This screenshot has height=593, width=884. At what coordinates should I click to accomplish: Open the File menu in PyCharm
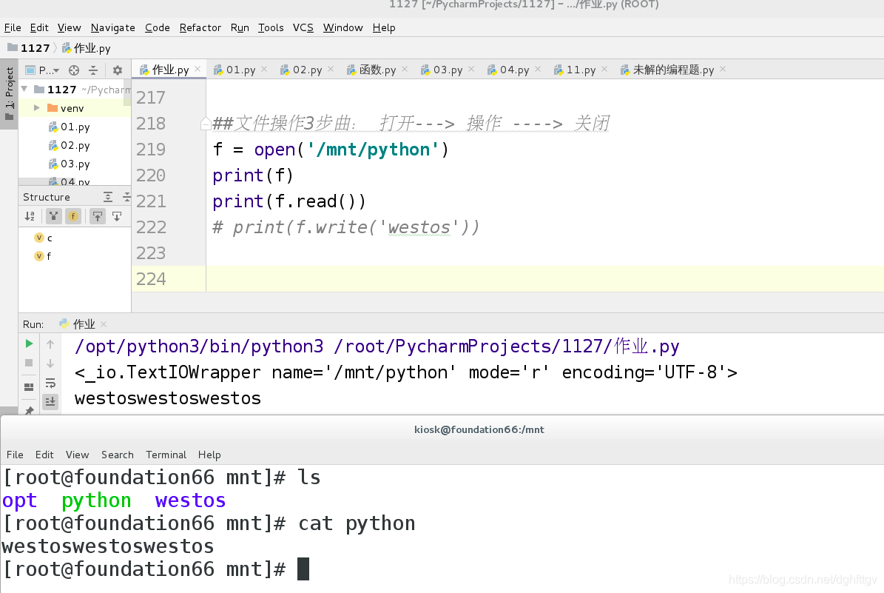click(x=13, y=27)
